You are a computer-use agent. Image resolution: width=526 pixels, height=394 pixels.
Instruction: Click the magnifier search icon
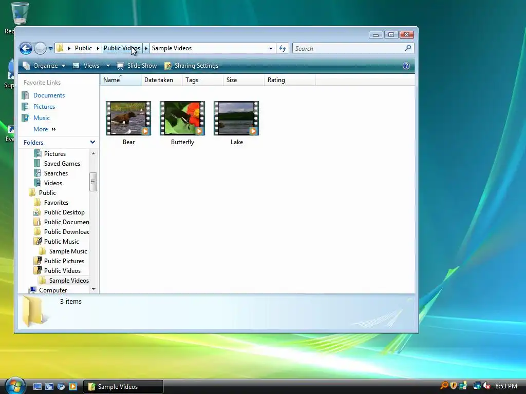pos(408,48)
